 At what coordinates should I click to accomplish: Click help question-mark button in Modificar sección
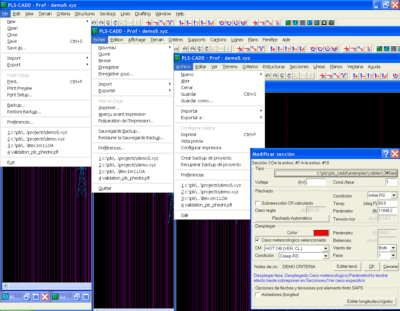click(386, 154)
